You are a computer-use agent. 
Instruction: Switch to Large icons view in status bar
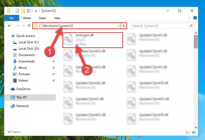point(194,133)
